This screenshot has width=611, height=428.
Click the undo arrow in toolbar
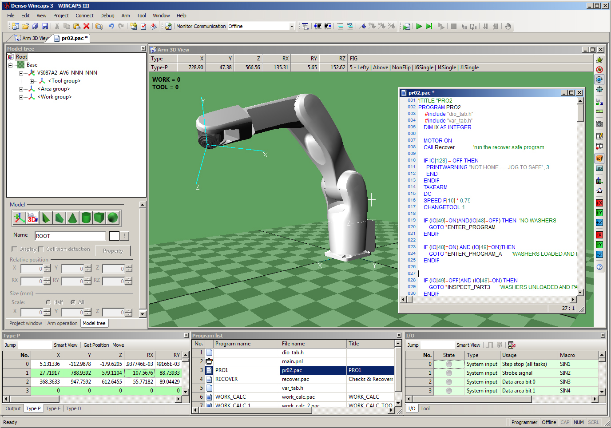coord(111,26)
